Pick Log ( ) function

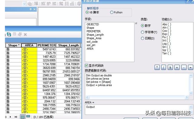pyautogui.click(x=166, y=44)
